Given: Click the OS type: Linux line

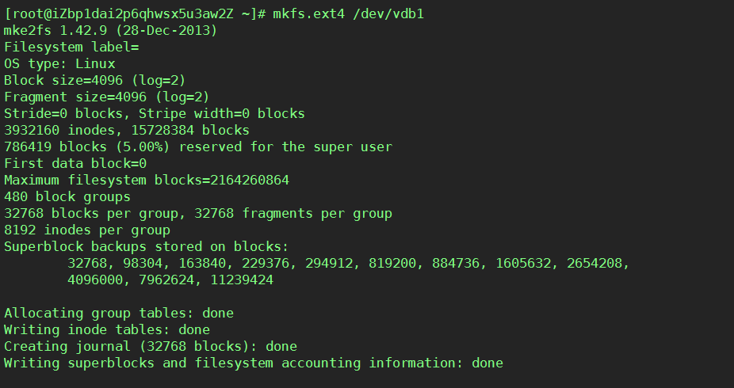Looking at the screenshot, I should click(x=59, y=63).
